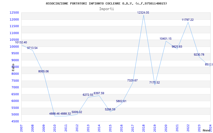Click the y-axis value 11000
The height and width of the screenshot is (133, 213).
tap(14, 33)
